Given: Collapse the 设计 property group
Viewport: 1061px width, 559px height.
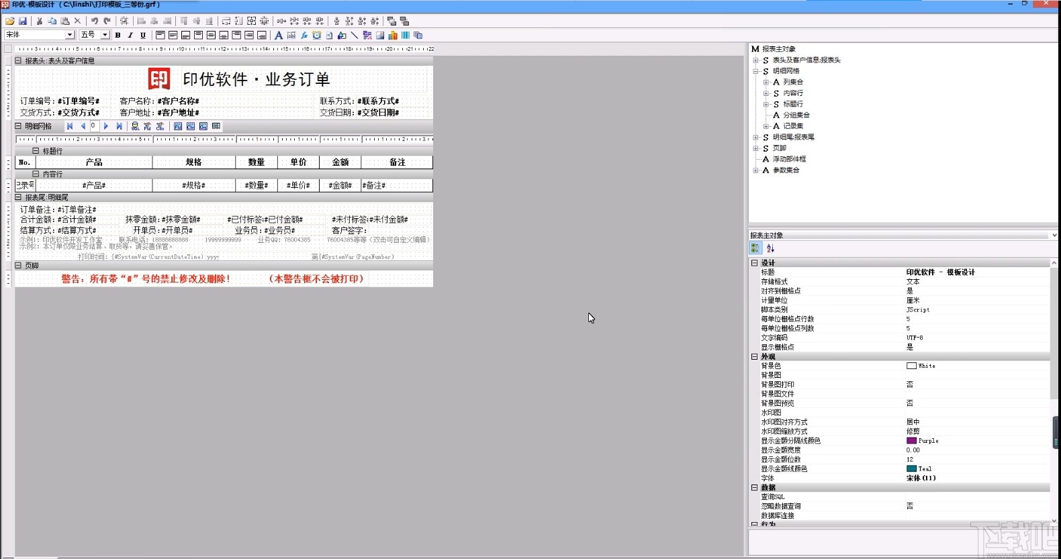Looking at the screenshot, I should (x=754, y=263).
